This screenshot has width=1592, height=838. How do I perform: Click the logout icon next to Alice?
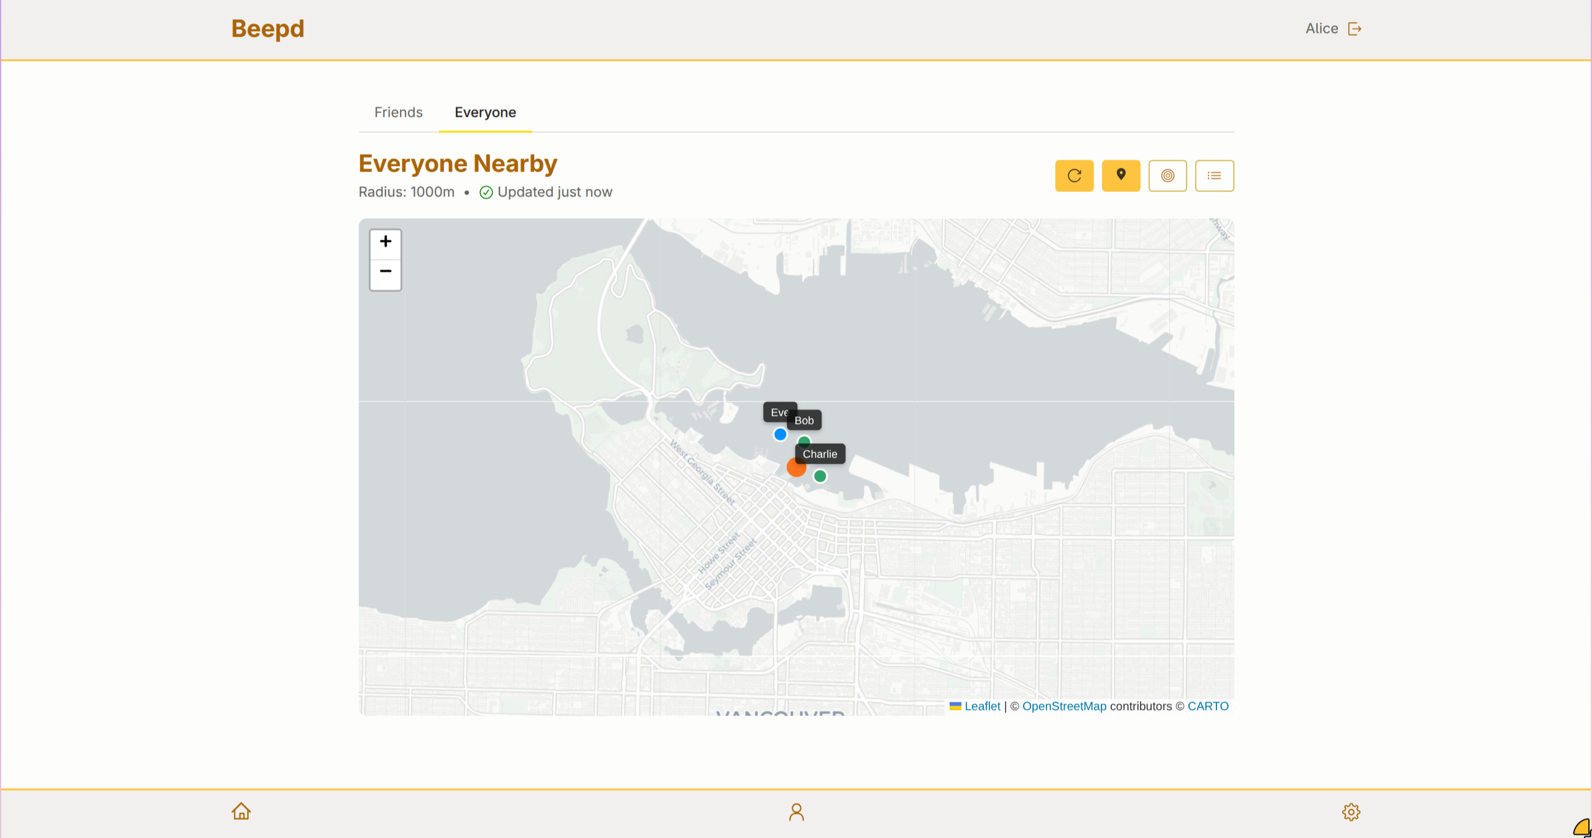(x=1354, y=29)
